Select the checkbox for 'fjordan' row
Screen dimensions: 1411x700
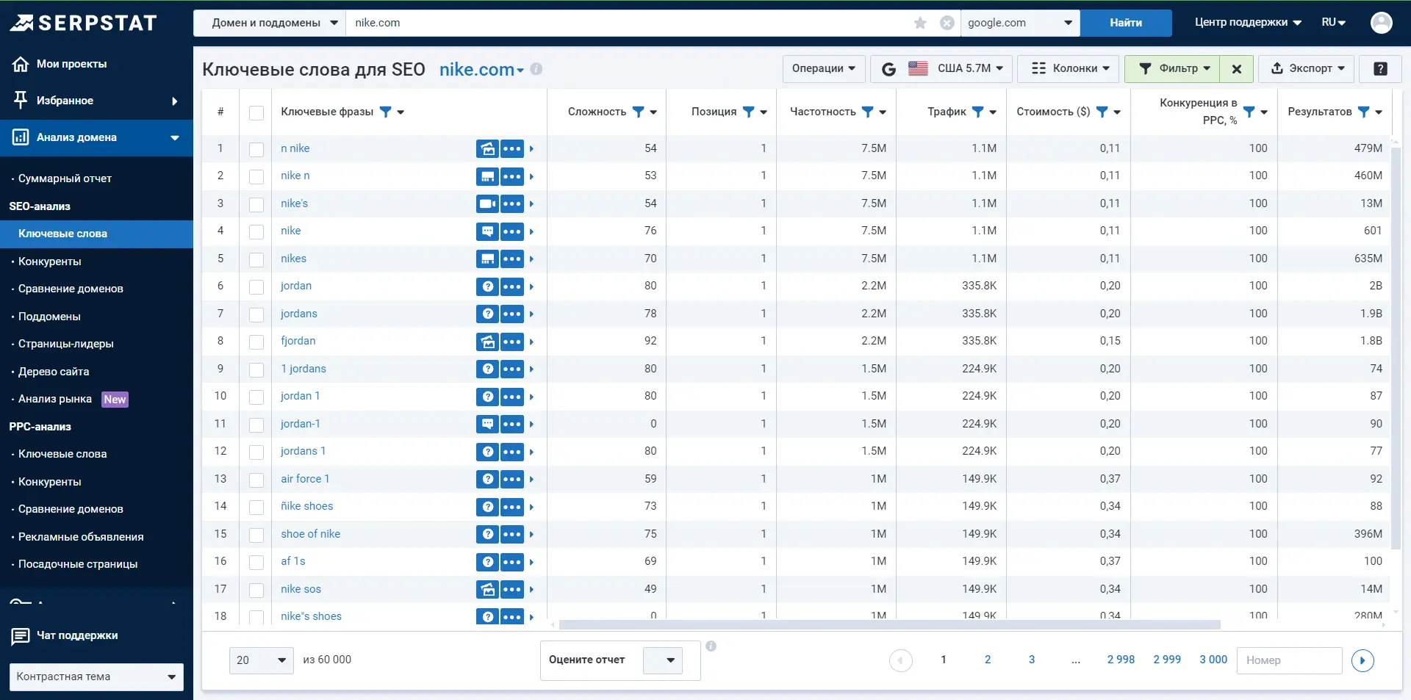[256, 342]
